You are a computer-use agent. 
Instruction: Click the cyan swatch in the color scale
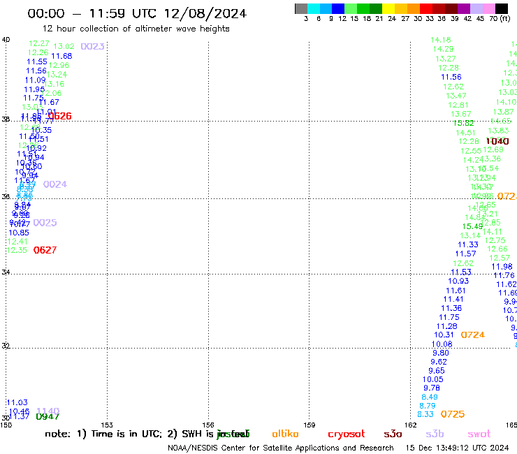tap(314, 8)
